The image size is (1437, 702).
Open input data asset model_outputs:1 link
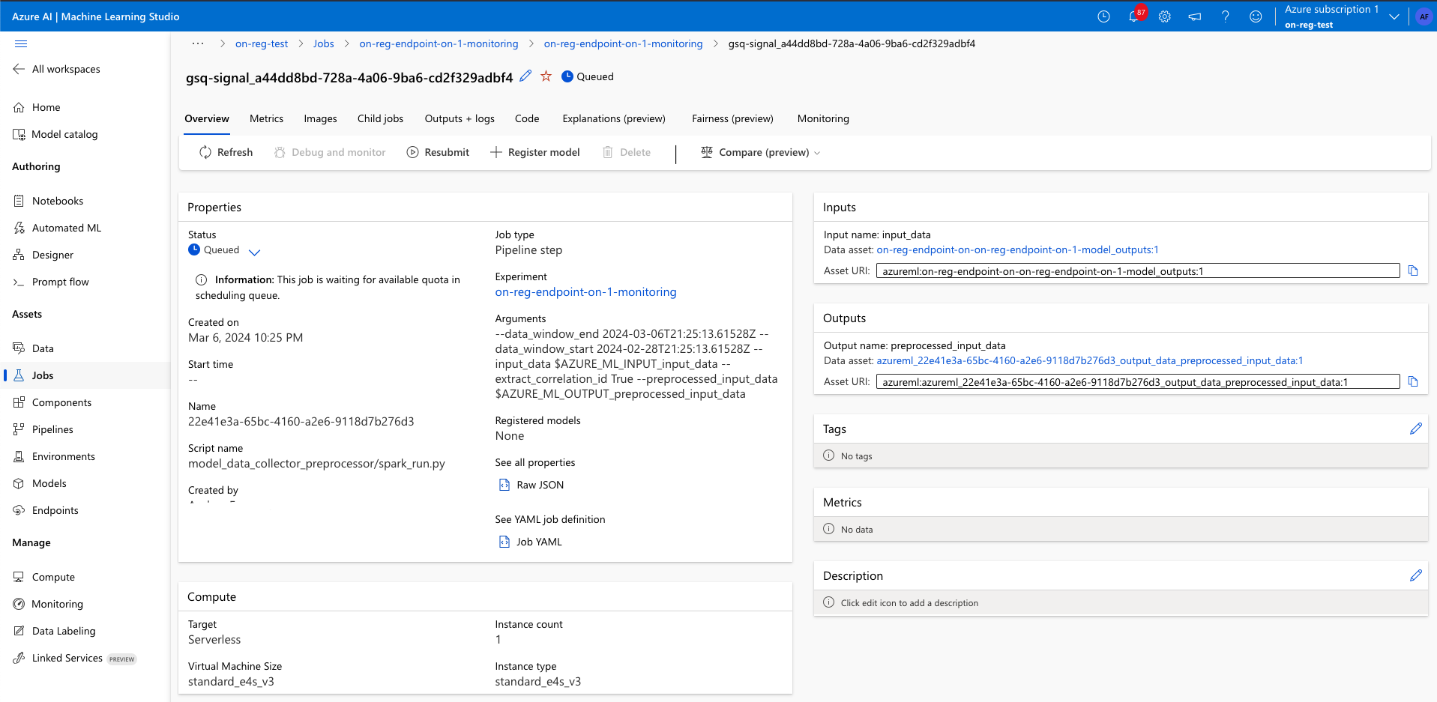point(1017,249)
